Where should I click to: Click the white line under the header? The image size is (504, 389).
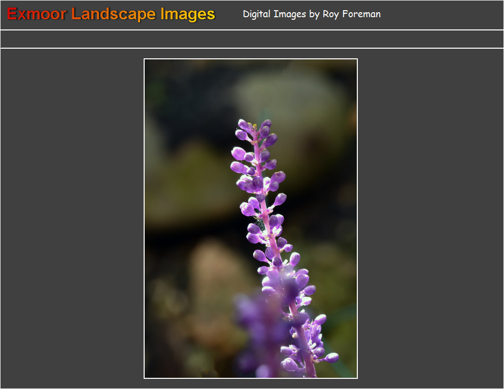pyautogui.click(x=252, y=30)
